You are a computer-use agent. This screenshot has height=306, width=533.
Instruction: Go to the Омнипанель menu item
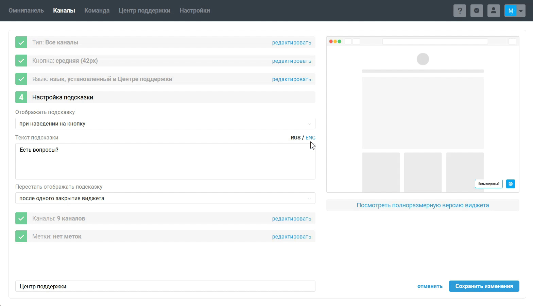click(x=26, y=11)
